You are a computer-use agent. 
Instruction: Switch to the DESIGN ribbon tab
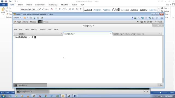pyautogui.click(x=29, y=5)
